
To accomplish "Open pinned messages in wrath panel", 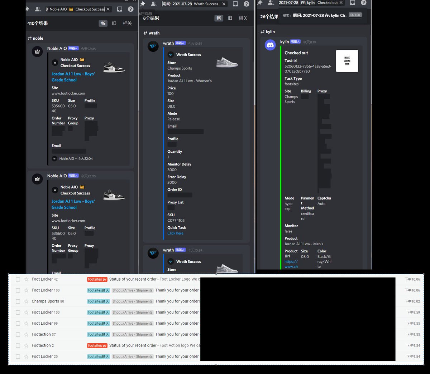I will (x=143, y=4).
